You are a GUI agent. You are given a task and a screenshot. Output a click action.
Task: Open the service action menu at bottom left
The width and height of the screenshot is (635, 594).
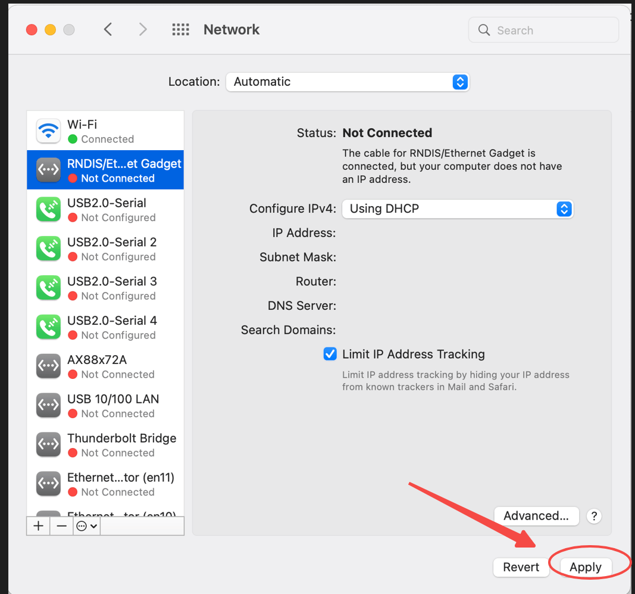86,525
